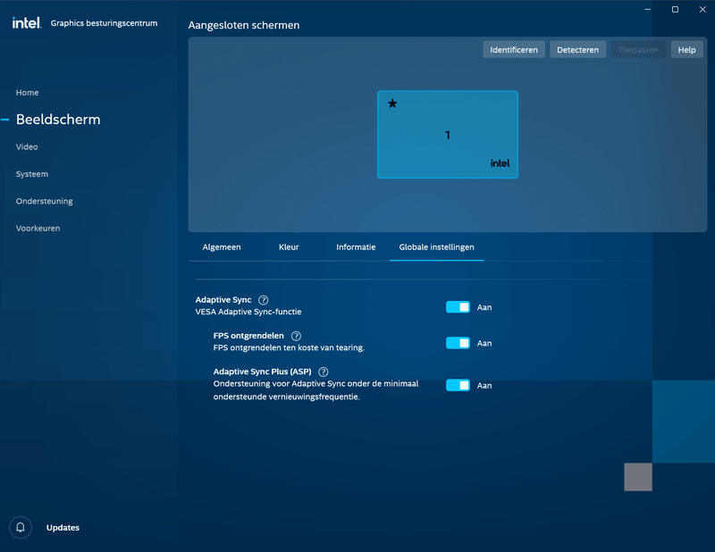
Task: Select display 1 in the monitor preview
Action: [447, 134]
